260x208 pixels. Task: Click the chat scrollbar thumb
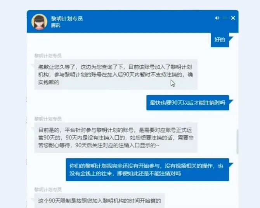click(237, 142)
